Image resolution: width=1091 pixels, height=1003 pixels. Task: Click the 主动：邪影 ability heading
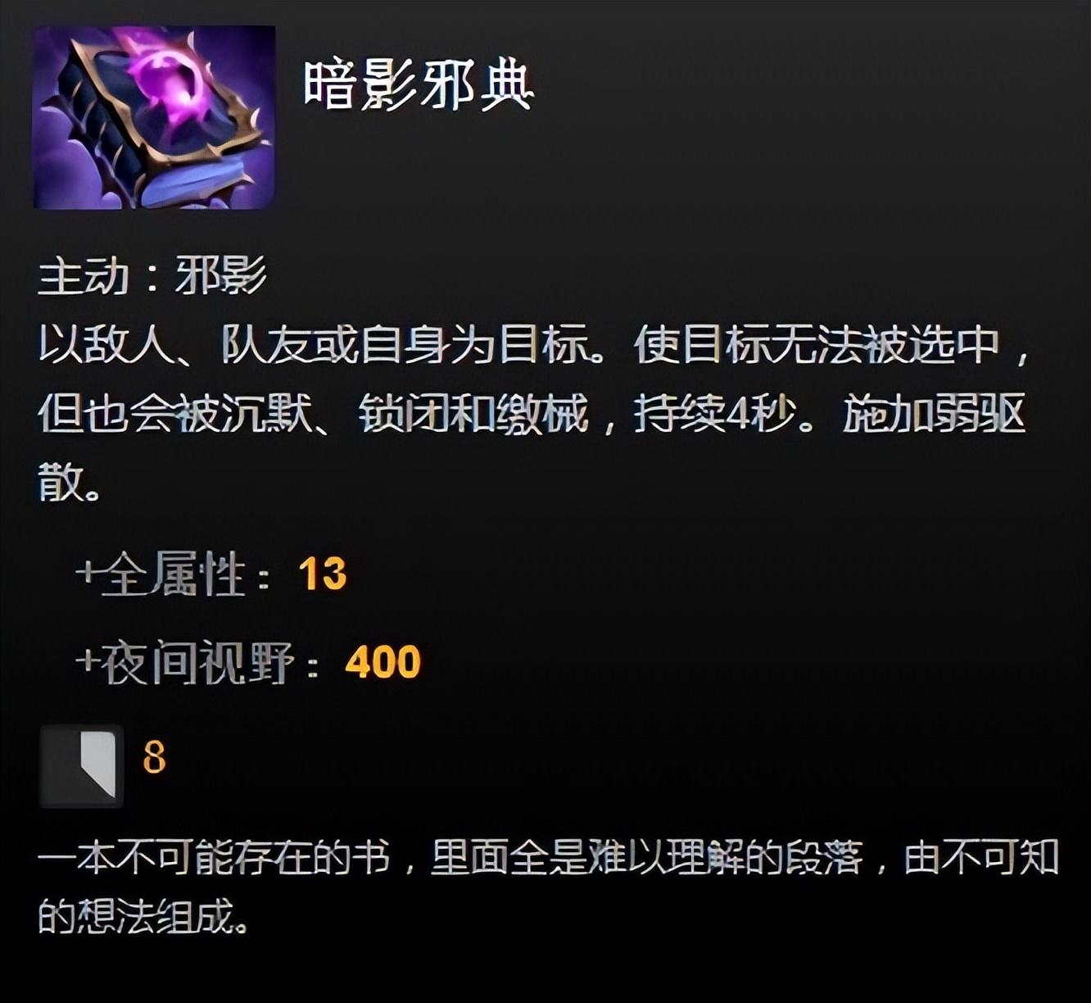[x=152, y=275]
